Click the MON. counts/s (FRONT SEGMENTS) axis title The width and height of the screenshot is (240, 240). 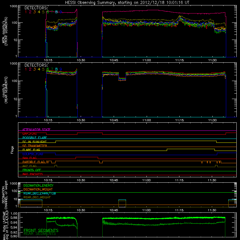(x=5, y=31)
